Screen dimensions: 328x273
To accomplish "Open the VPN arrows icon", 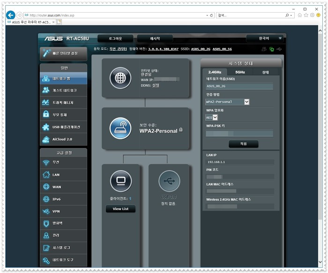I will [x=46, y=211].
